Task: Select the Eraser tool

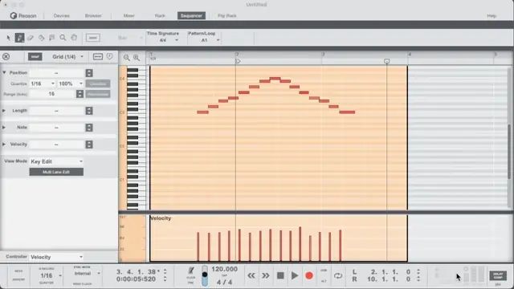Action: pyautogui.click(x=31, y=38)
